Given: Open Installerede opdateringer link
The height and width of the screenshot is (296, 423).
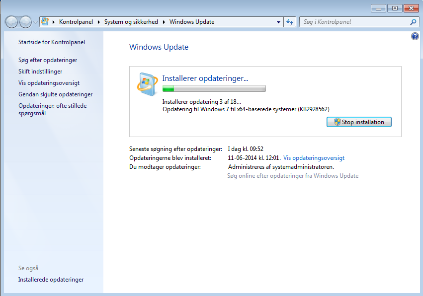Looking at the screenshot, I should (51, 280).
